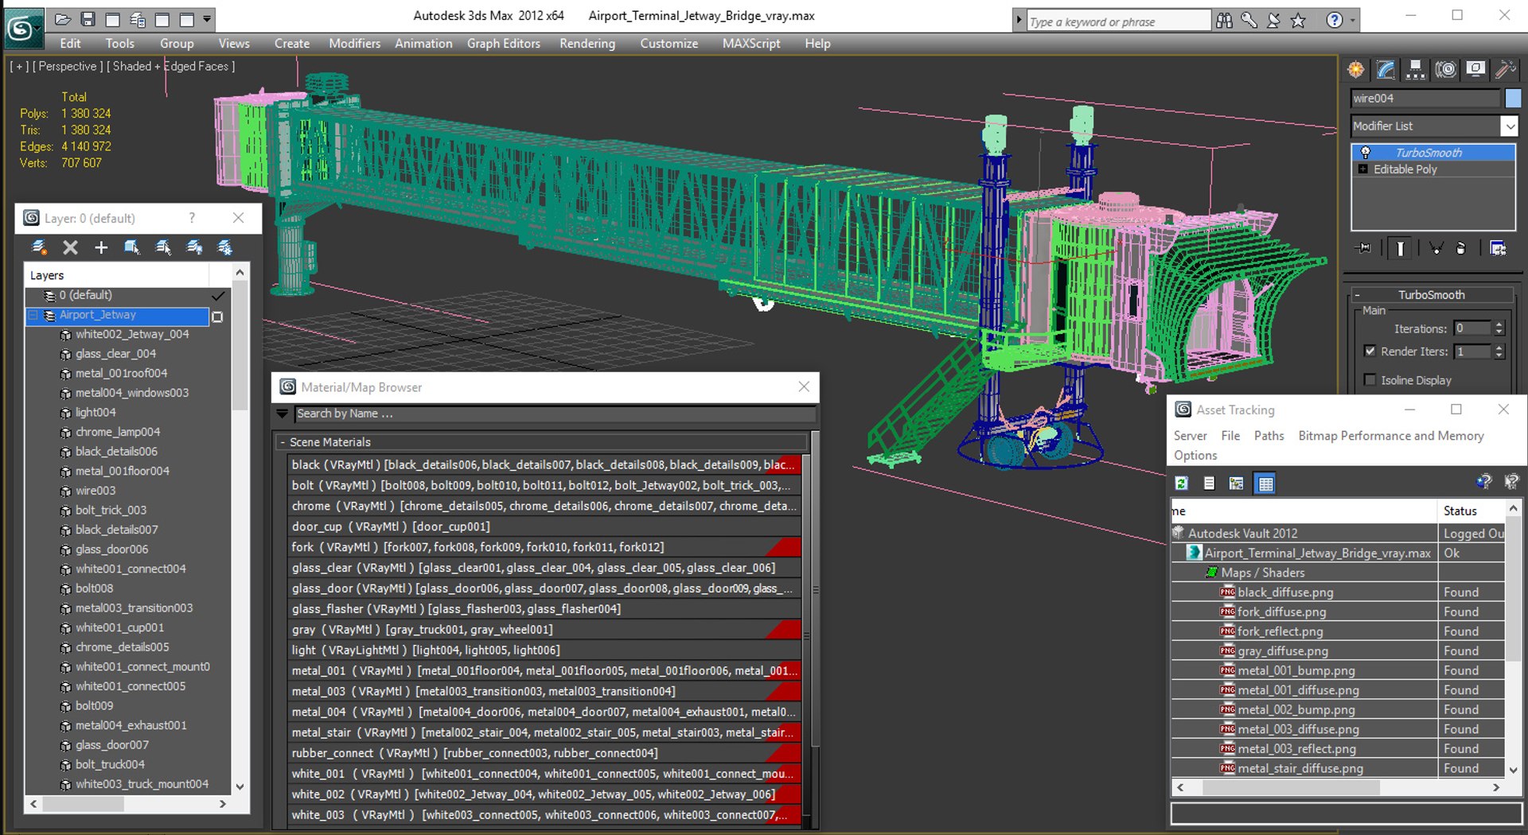This screenshot has width=1528, height=835.
Task: Open the Motion command panel tab
Action: [1445, 70]
